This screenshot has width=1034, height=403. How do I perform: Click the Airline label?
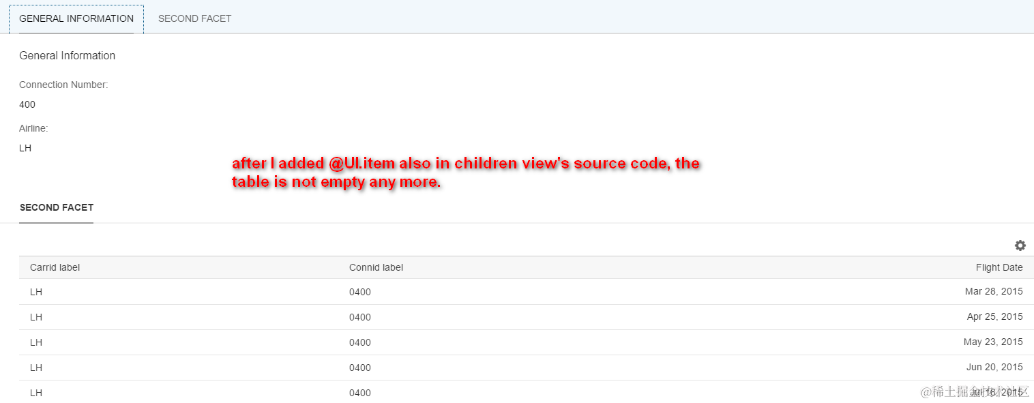(x=33, y=128)
